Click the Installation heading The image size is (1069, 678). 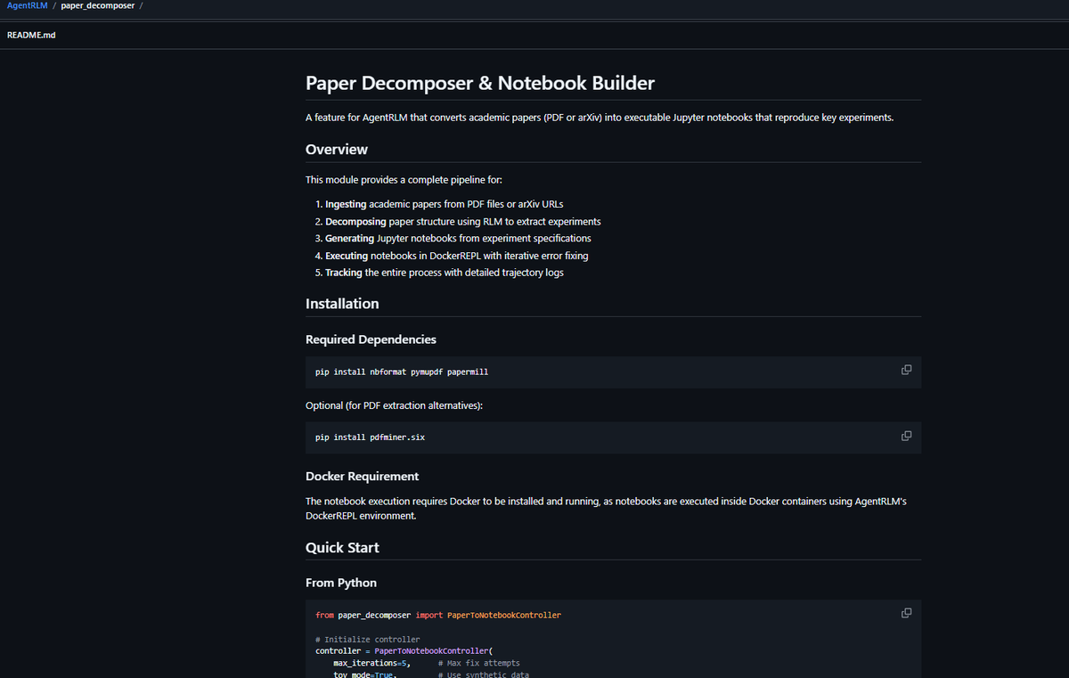[x=342, y=304]
